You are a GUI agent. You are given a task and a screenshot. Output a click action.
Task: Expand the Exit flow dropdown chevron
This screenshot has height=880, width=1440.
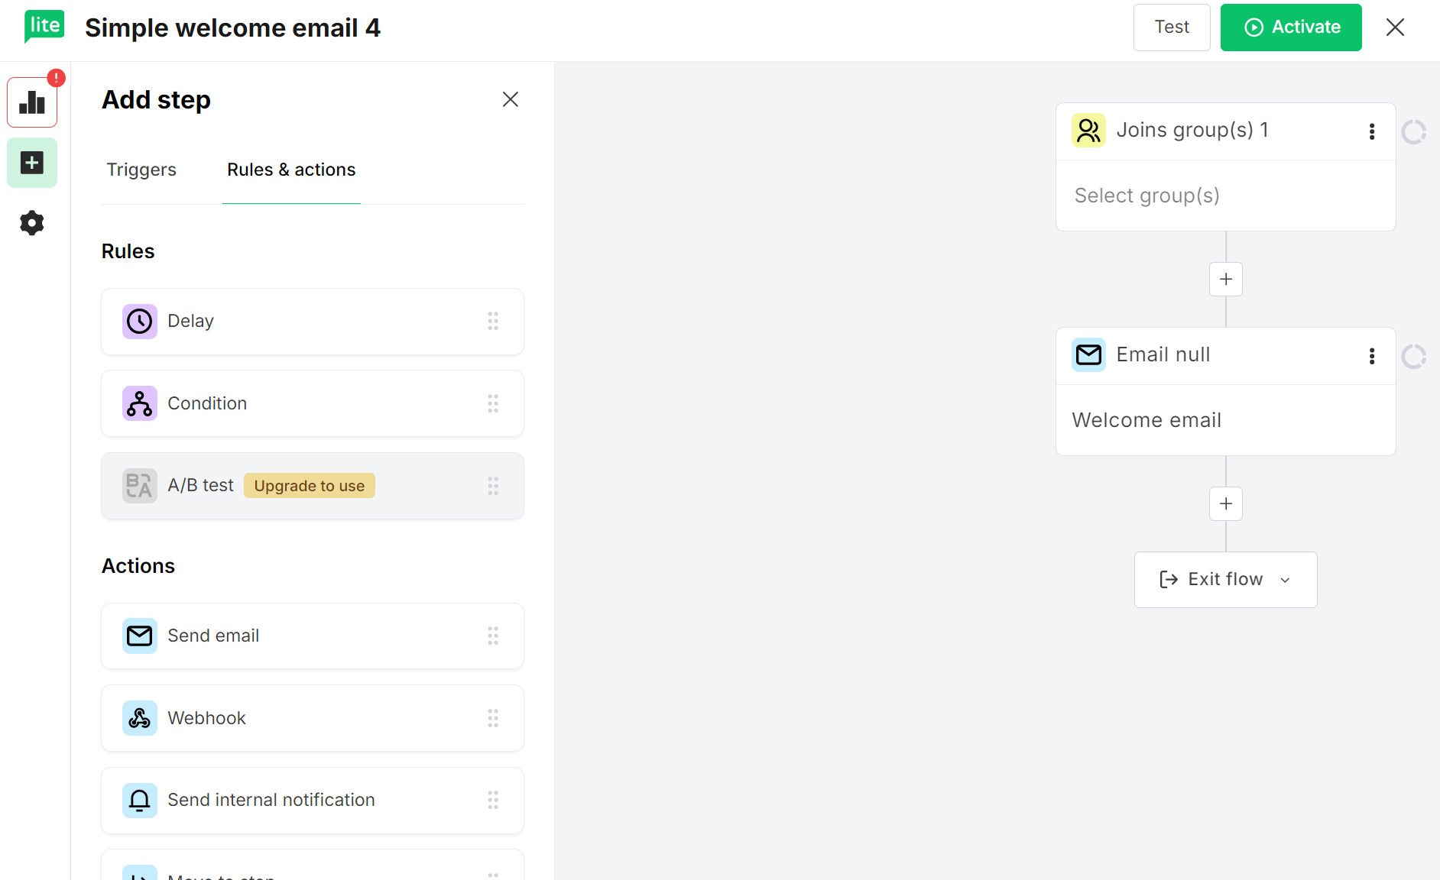click(1284, 580)
